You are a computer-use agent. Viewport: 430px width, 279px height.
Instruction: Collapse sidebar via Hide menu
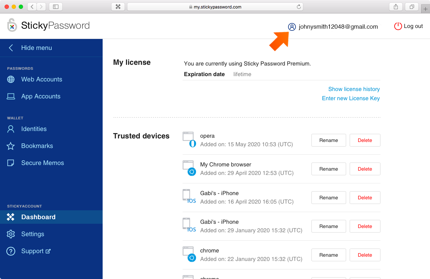click(x=51, y=48)
